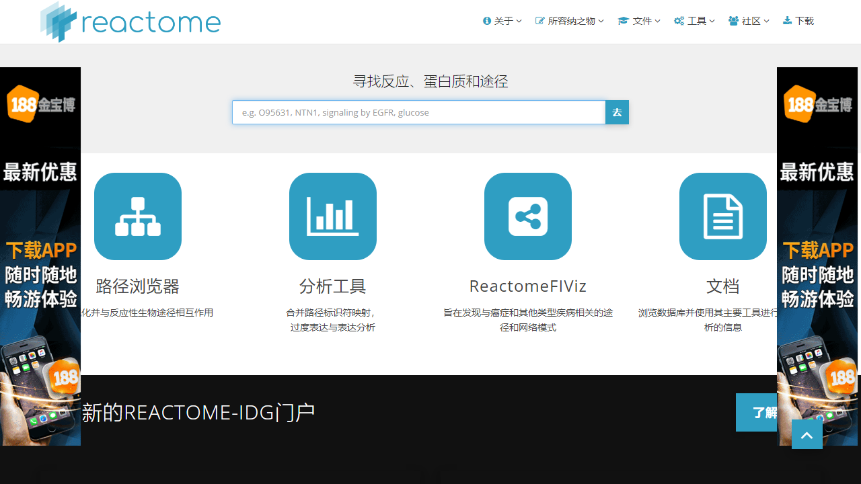Click the scroll-to-top arrow button
861x484 pixels.
point(807,434)
